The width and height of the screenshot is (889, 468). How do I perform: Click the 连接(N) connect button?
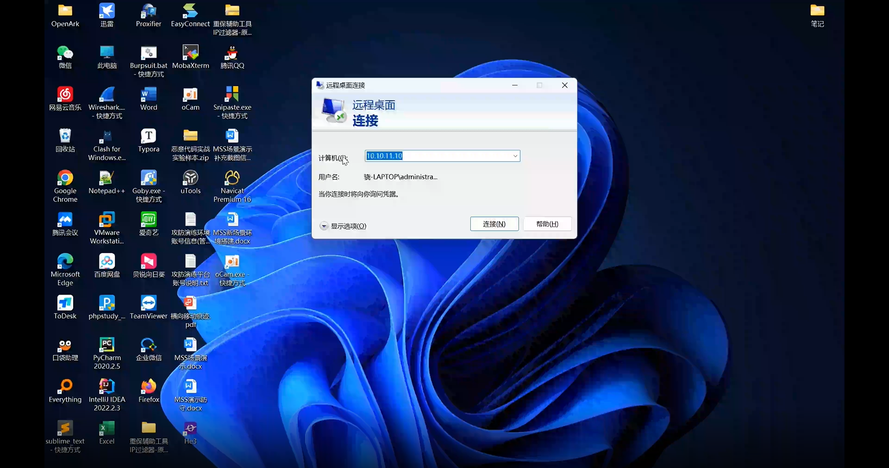tap(494, 224)
